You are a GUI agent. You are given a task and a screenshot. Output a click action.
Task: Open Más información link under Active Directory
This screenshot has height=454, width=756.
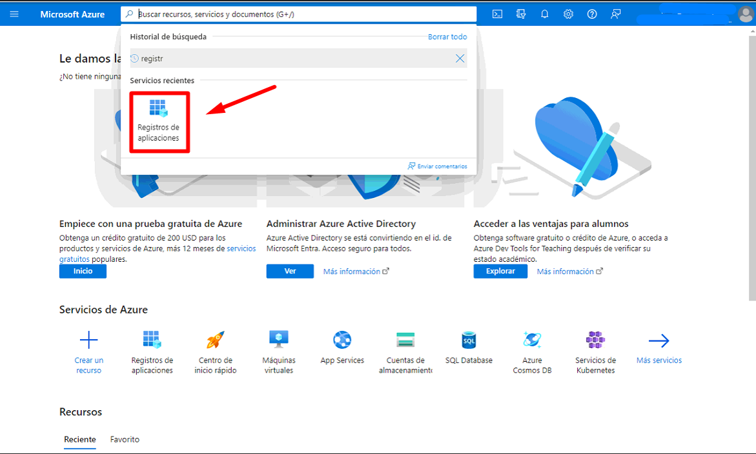[356, 271]
